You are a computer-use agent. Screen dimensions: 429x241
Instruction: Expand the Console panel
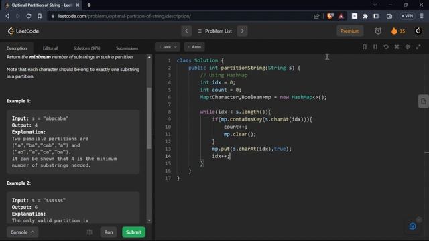(x=22, y=232)
